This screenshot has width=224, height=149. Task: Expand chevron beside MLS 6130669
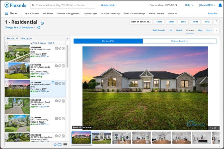tap(48, 56)
